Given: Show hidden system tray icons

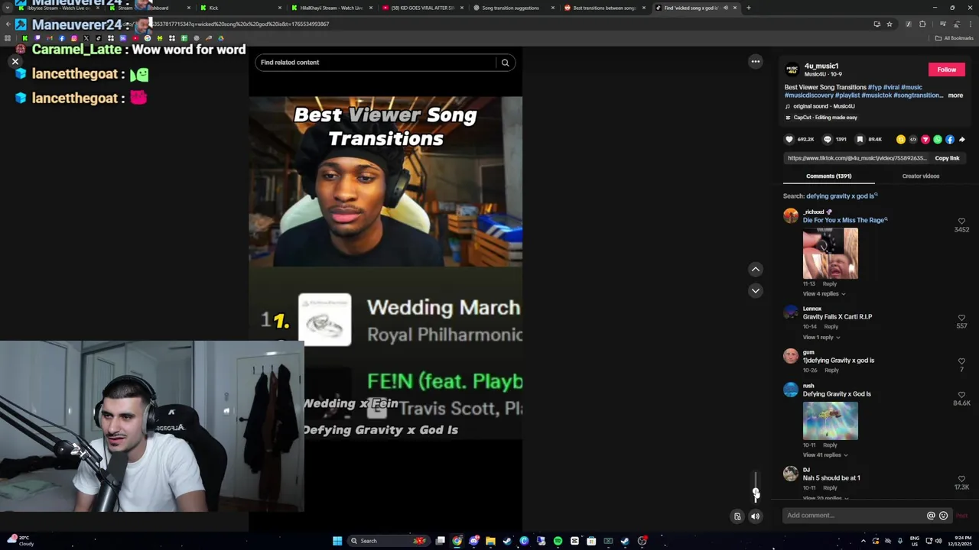Looking at the screenshot, I should tap(864, 541).
